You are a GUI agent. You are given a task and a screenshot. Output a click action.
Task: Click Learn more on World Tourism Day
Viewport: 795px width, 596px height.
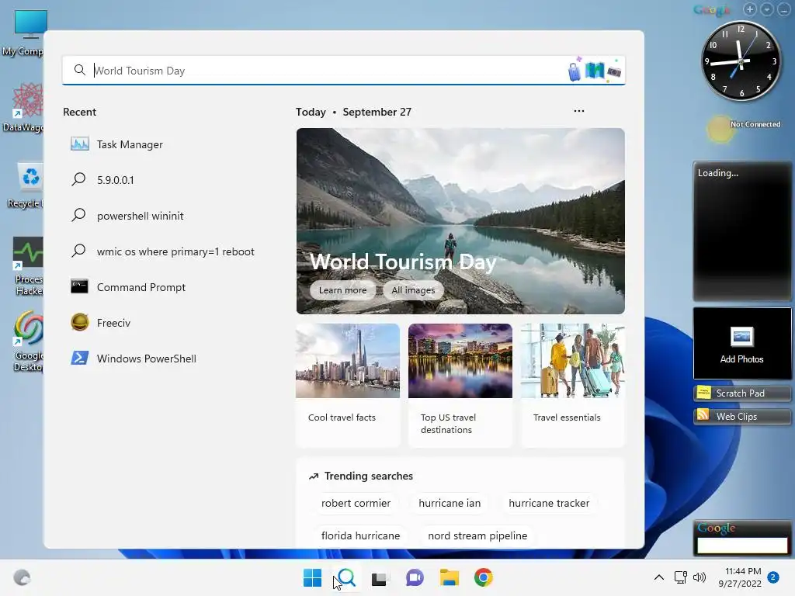click(x=342, y=290)
